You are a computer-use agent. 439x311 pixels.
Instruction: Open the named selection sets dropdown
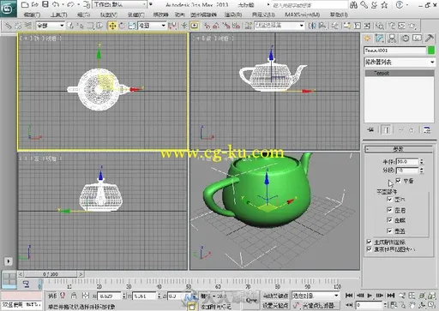[x=280, y=26]
